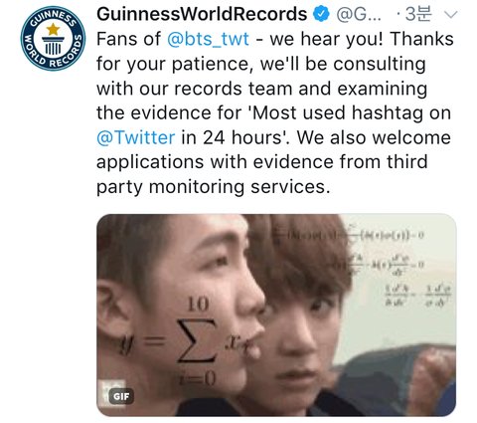This screenshot has width=477, height=423.
Task: Click the ear of person on left in GIF
Action: [x=111, y=316]
